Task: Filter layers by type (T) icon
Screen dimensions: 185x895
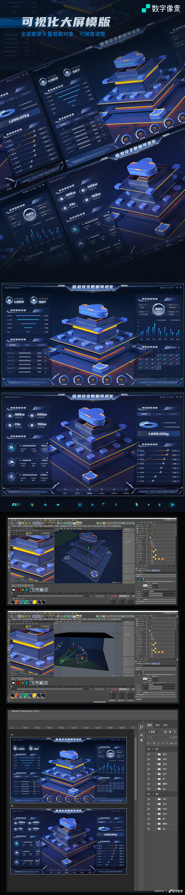Action: point(175,732)
